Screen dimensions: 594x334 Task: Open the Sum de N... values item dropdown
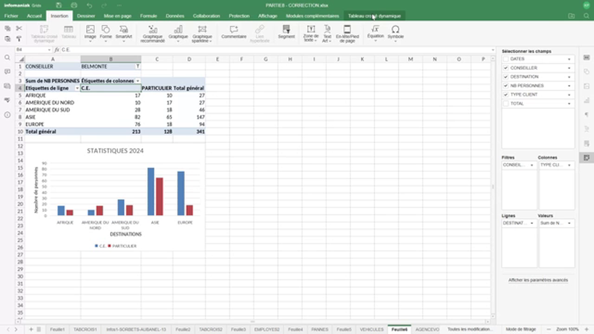pos(569,223)
